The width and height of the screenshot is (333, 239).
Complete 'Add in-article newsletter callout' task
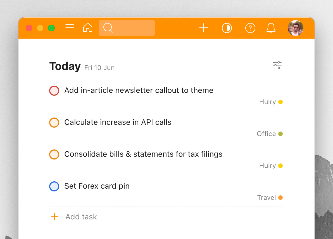54,91
